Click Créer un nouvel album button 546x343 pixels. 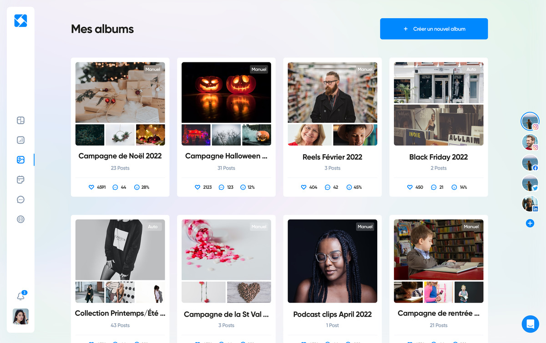(x=434, y=29)
